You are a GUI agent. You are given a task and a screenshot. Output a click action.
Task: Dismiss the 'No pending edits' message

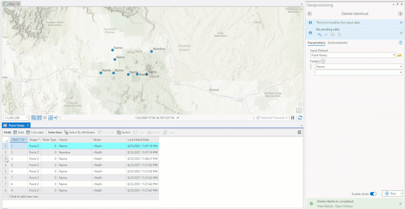401,33
